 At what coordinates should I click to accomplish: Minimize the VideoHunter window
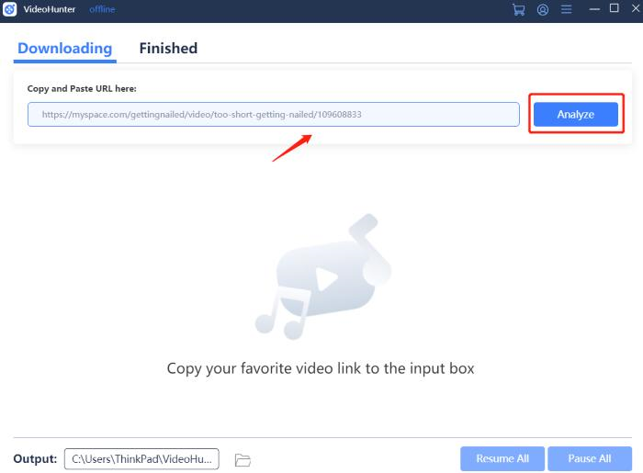point(594,9)
